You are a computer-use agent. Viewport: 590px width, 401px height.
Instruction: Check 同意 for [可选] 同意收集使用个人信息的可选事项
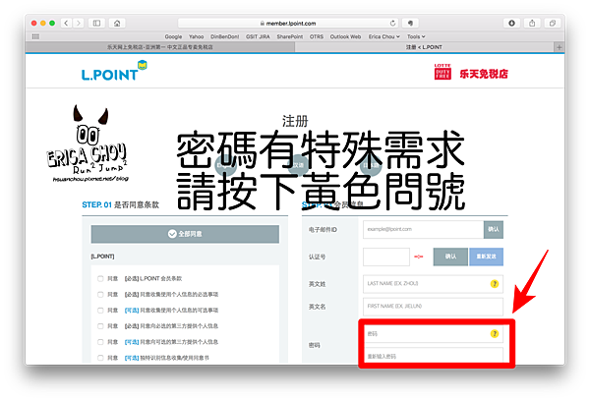[100, 311]
